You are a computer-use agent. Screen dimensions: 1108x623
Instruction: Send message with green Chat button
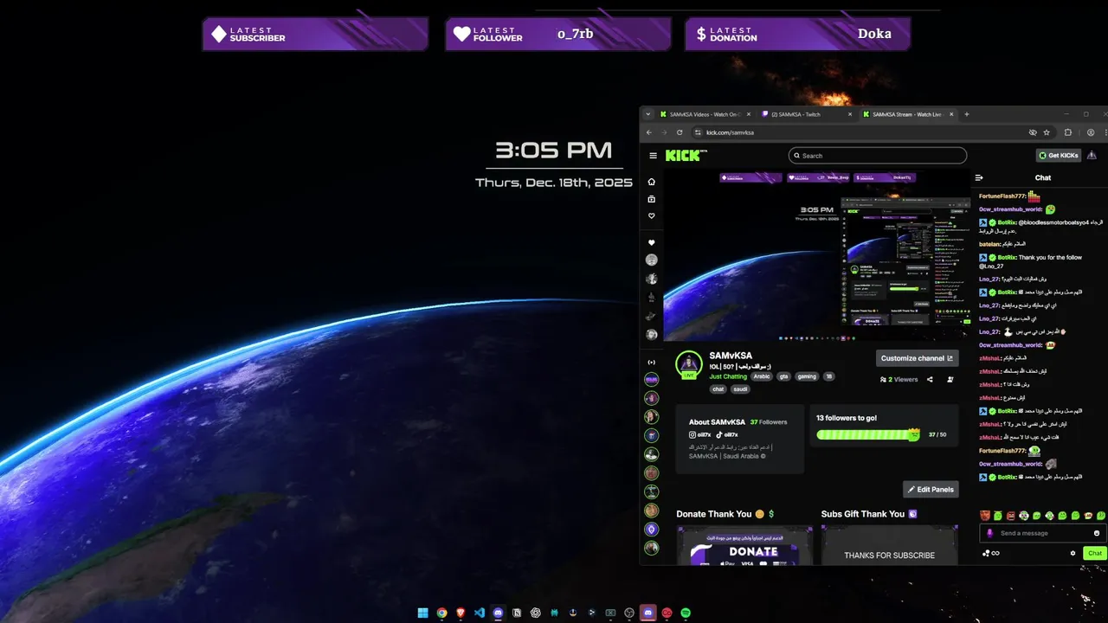[1095, 553]
